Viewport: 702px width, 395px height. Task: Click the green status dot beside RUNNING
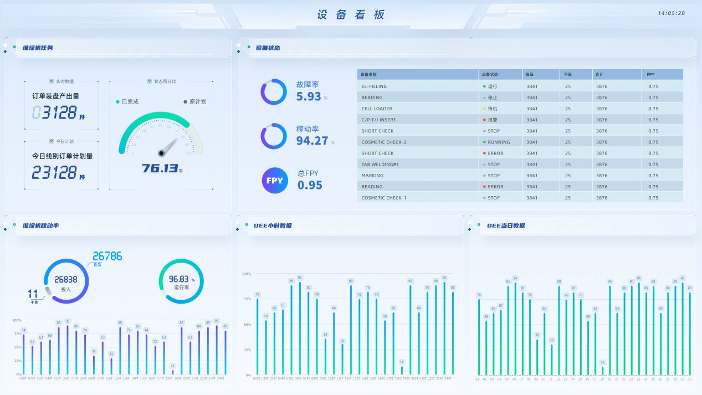point(484,142)
